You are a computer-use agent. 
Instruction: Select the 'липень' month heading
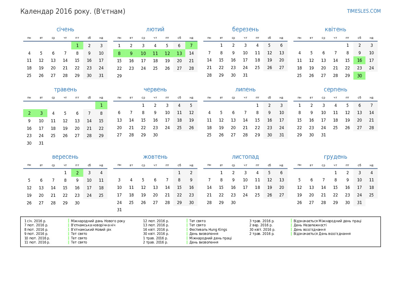pyautogui.click(x=245, y=90)
